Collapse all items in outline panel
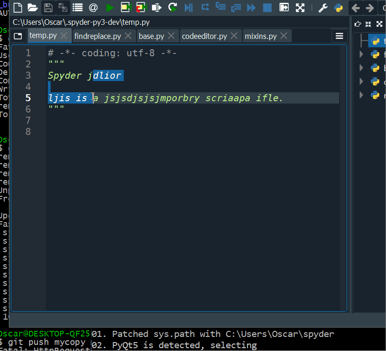This screenshot has height=351, width=386. coord(368,24)
